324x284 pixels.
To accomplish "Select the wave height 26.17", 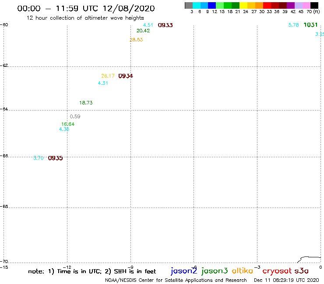I will tap(108, 76).
